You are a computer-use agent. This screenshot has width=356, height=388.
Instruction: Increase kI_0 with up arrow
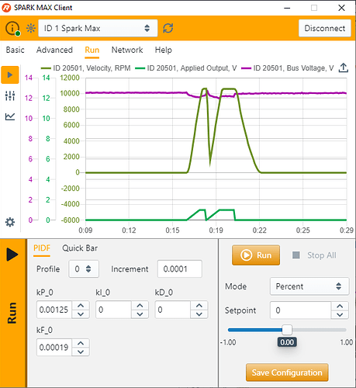[140, 306]
